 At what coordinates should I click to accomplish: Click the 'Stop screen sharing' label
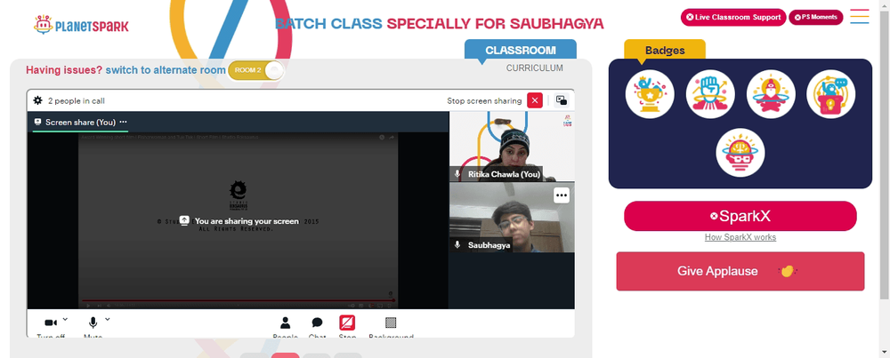pos(484,101)
